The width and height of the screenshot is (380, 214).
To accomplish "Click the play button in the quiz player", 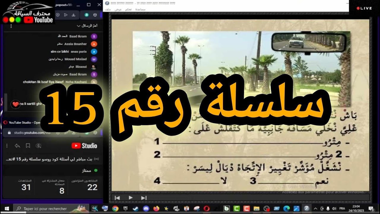I will click(x=131, y=198).
